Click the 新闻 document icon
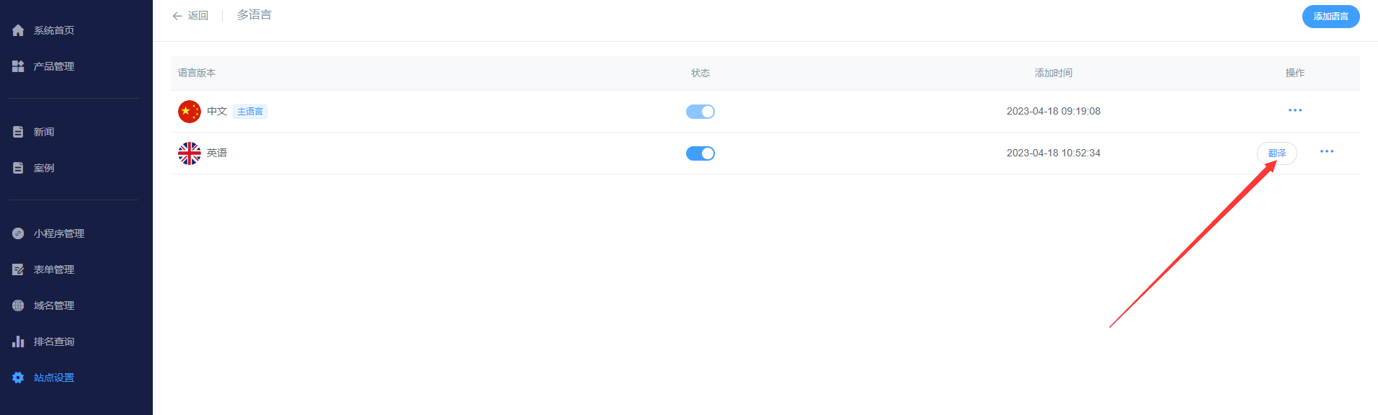Image resolution: width=1378 pixels, height=415 pixels. (x=18, y=132)
